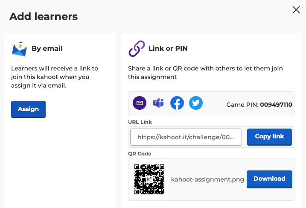Image resolution: width=306 pixels, height=208 pixels.
Task: Assign the kahoot via email
Action: point(28,109)
